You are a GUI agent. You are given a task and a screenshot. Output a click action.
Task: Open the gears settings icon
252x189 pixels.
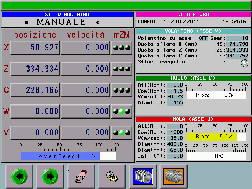tap(112, 176)
